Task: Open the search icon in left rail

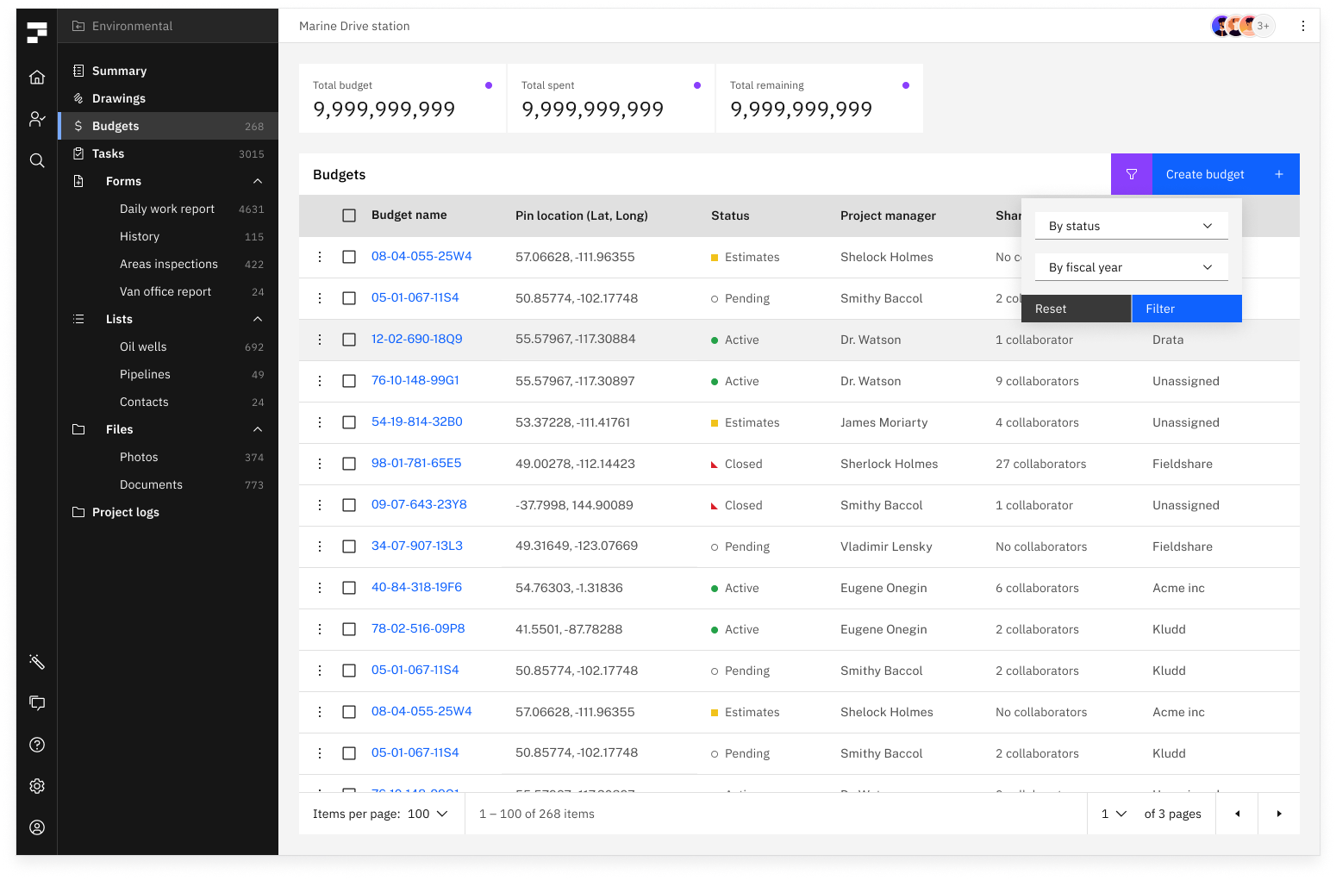Action: coord(37,160)
